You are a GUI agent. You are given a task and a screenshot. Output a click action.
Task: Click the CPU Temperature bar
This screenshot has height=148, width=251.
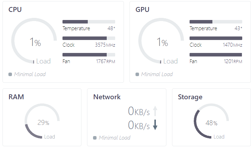pyautogui.click(x=89, y=22)
